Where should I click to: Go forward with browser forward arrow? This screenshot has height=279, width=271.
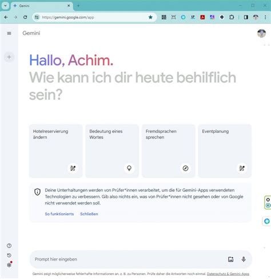(x=15, y=17)
